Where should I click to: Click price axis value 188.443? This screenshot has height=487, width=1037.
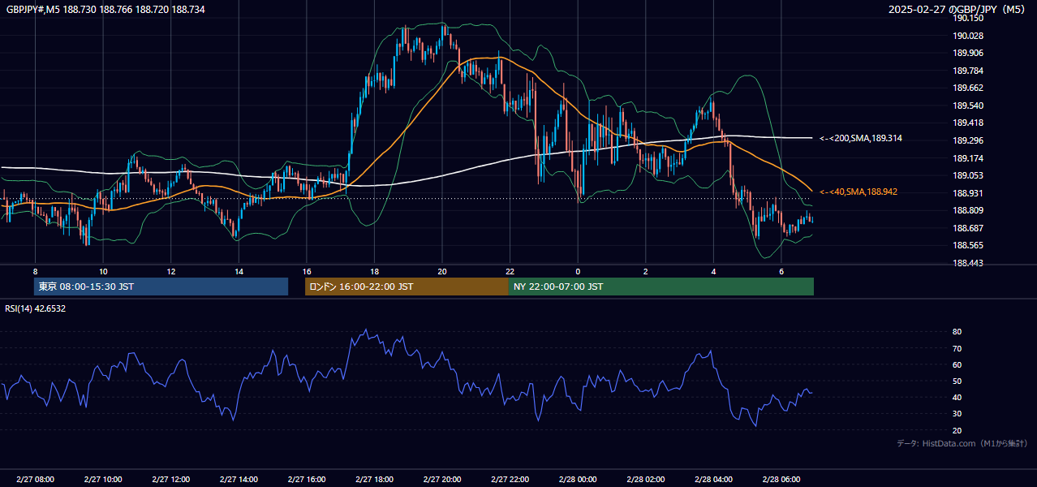tap(968, 263)
